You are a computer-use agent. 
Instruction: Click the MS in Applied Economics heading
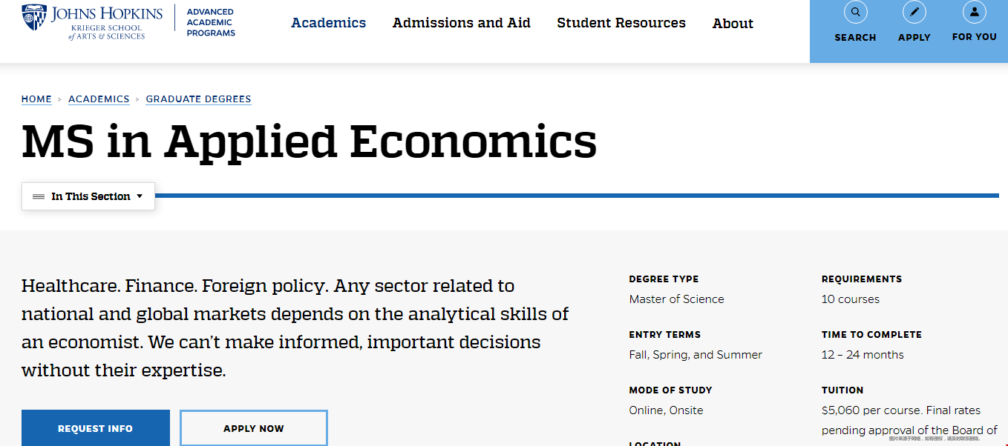pos(309,142)
